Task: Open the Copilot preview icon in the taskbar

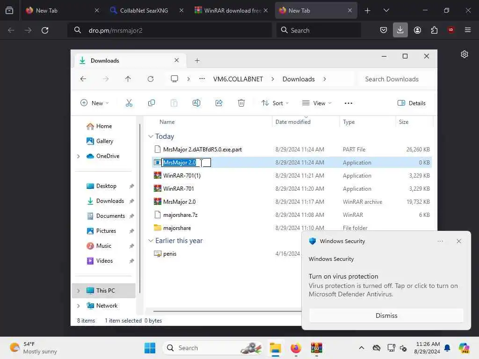Action: click(x=464, y=348)
